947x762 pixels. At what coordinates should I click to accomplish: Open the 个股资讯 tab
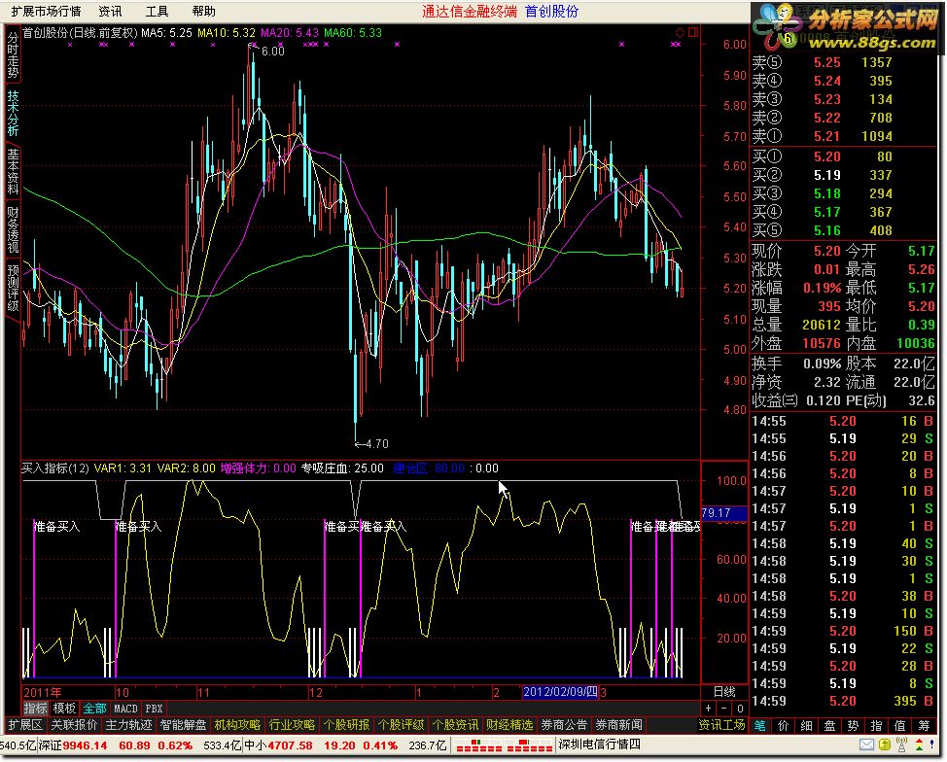click(x=455, y=724)
